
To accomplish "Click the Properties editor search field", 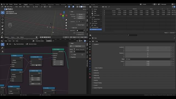I will pos(133,35).
